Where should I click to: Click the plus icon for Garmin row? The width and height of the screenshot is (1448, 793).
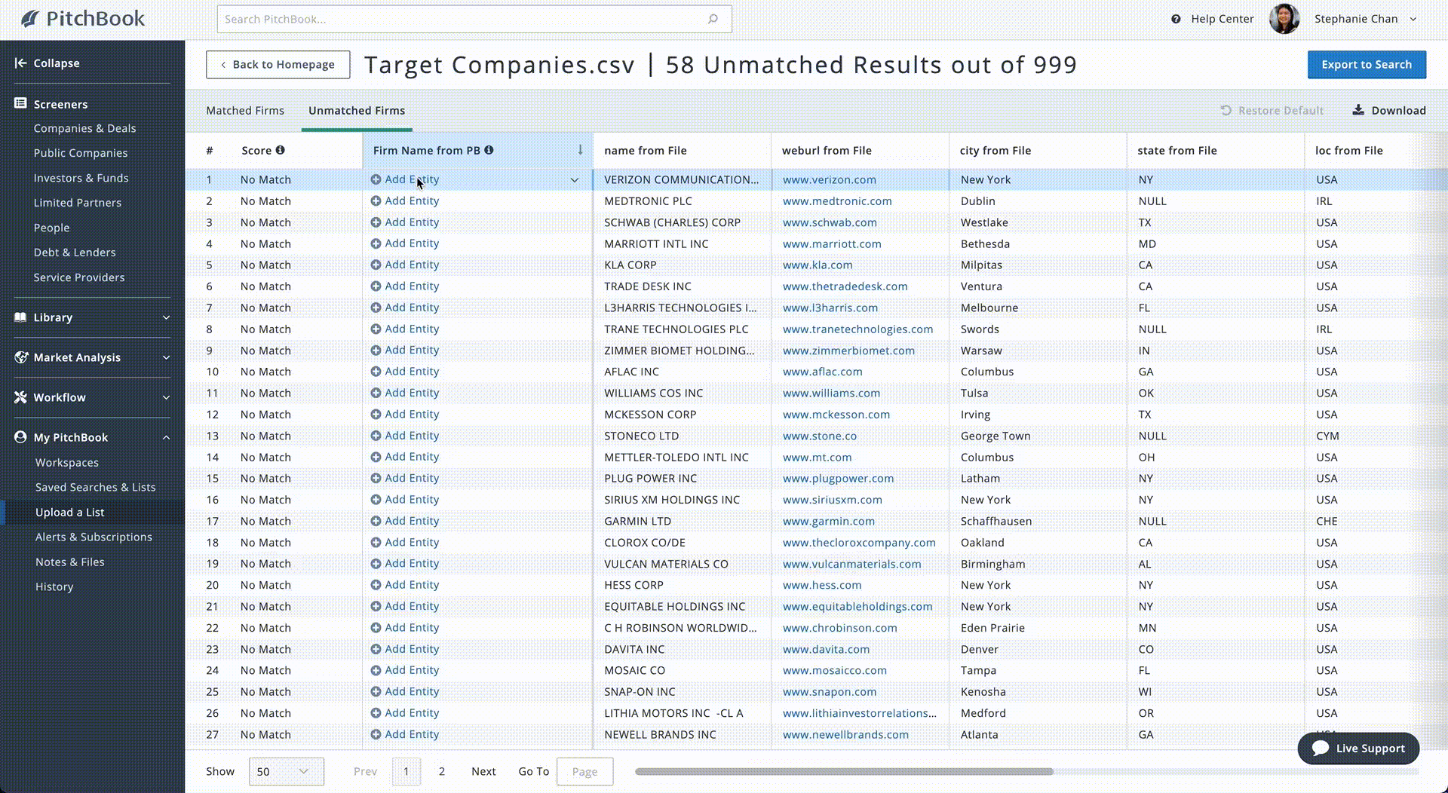pyautogui.click(x=376, y=521)
